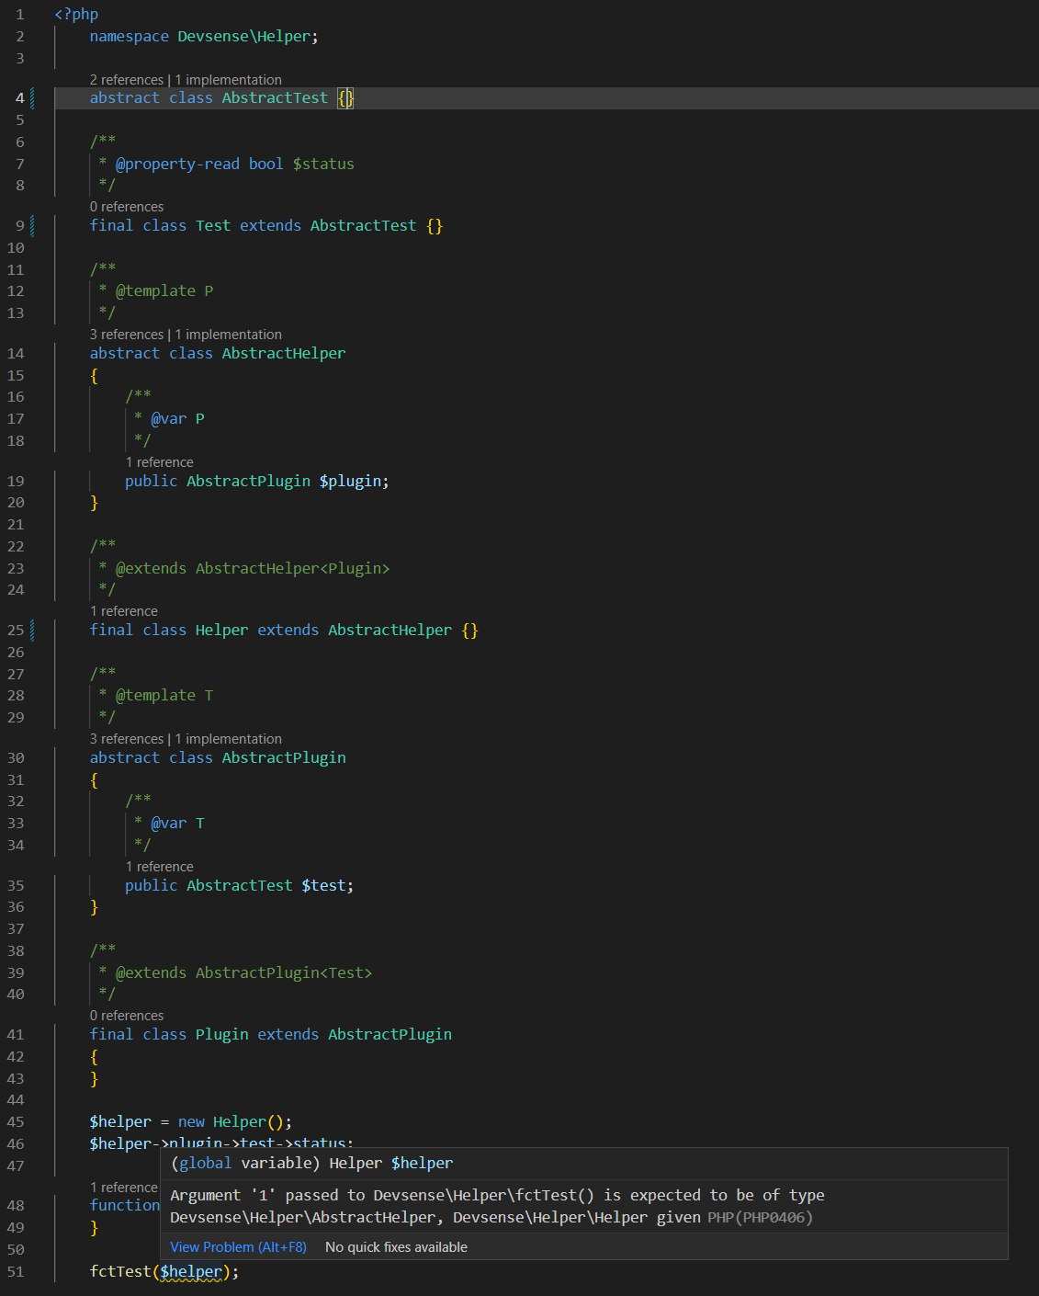The image size is (1039, 1296).
Task: Click the AbstractTest class name on line 4
Action: [x=275, y=98]
